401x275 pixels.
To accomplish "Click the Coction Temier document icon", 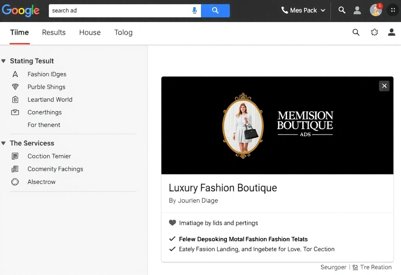I will (16, 156).
